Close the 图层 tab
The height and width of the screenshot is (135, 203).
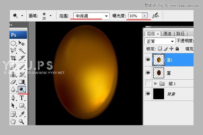pyautogui.click(x=158, y=34)
